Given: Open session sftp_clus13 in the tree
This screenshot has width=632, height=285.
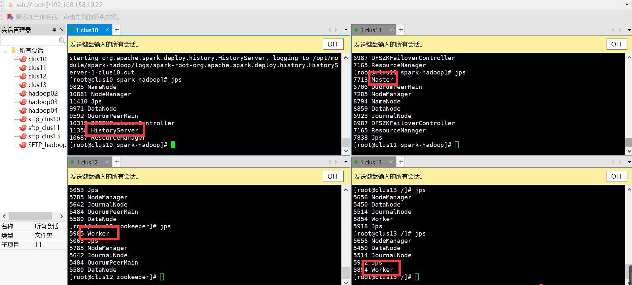Looking at the screenshot, I should (44, 136).
